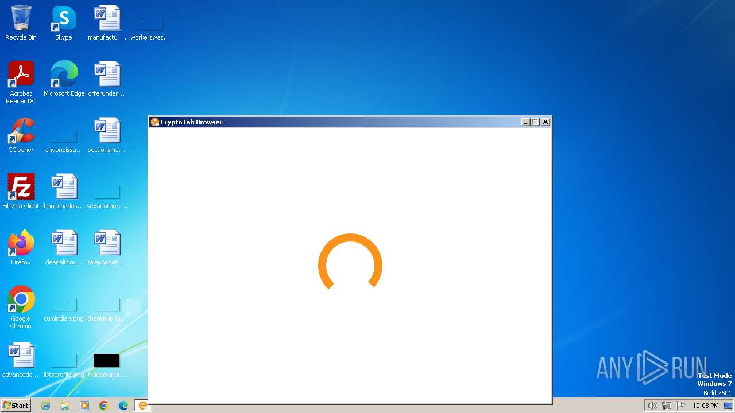Minimize the CryptoTab Browser window
The width and height of the screenshot is (735, 413).
tap(525, 122)
